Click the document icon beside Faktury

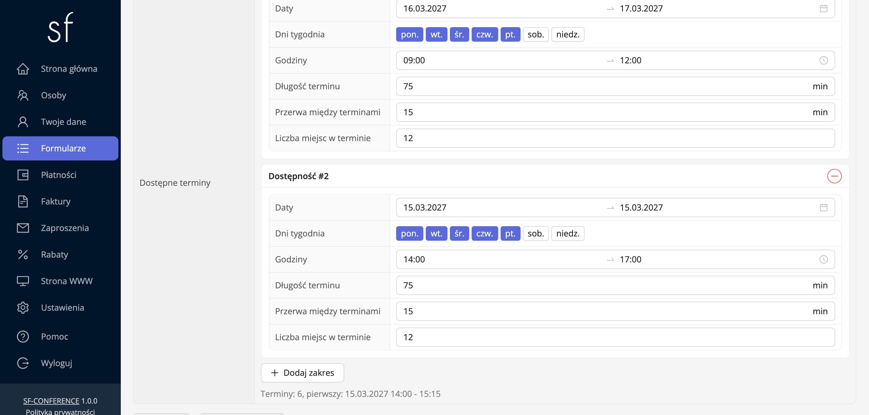[x=23, y=201]
